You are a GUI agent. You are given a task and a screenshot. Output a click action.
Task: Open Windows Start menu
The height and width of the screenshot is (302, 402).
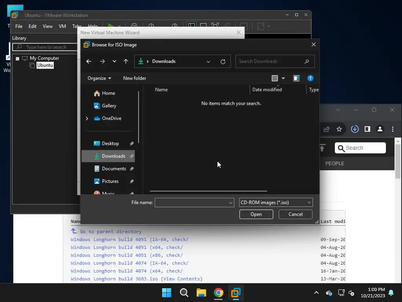pyautogui.click(x=166, y=293)
